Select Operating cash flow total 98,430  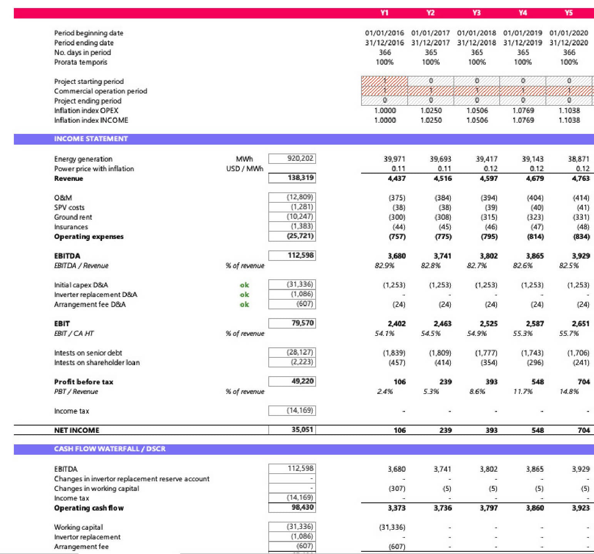292,507
